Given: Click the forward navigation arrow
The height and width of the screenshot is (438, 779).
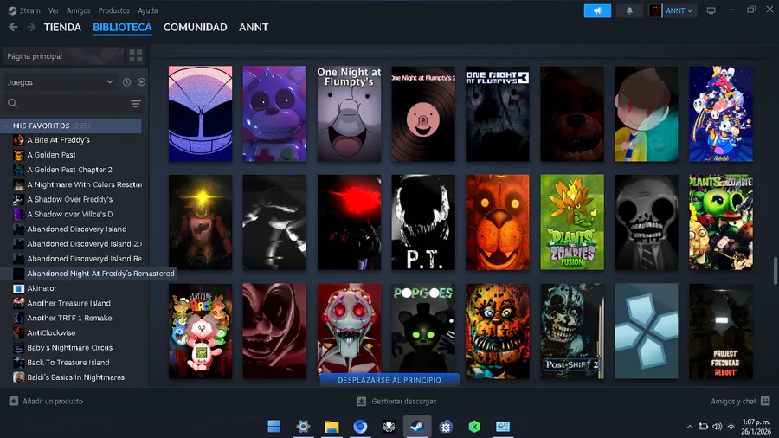Looking at the screenshot, I should coord(31,28).
